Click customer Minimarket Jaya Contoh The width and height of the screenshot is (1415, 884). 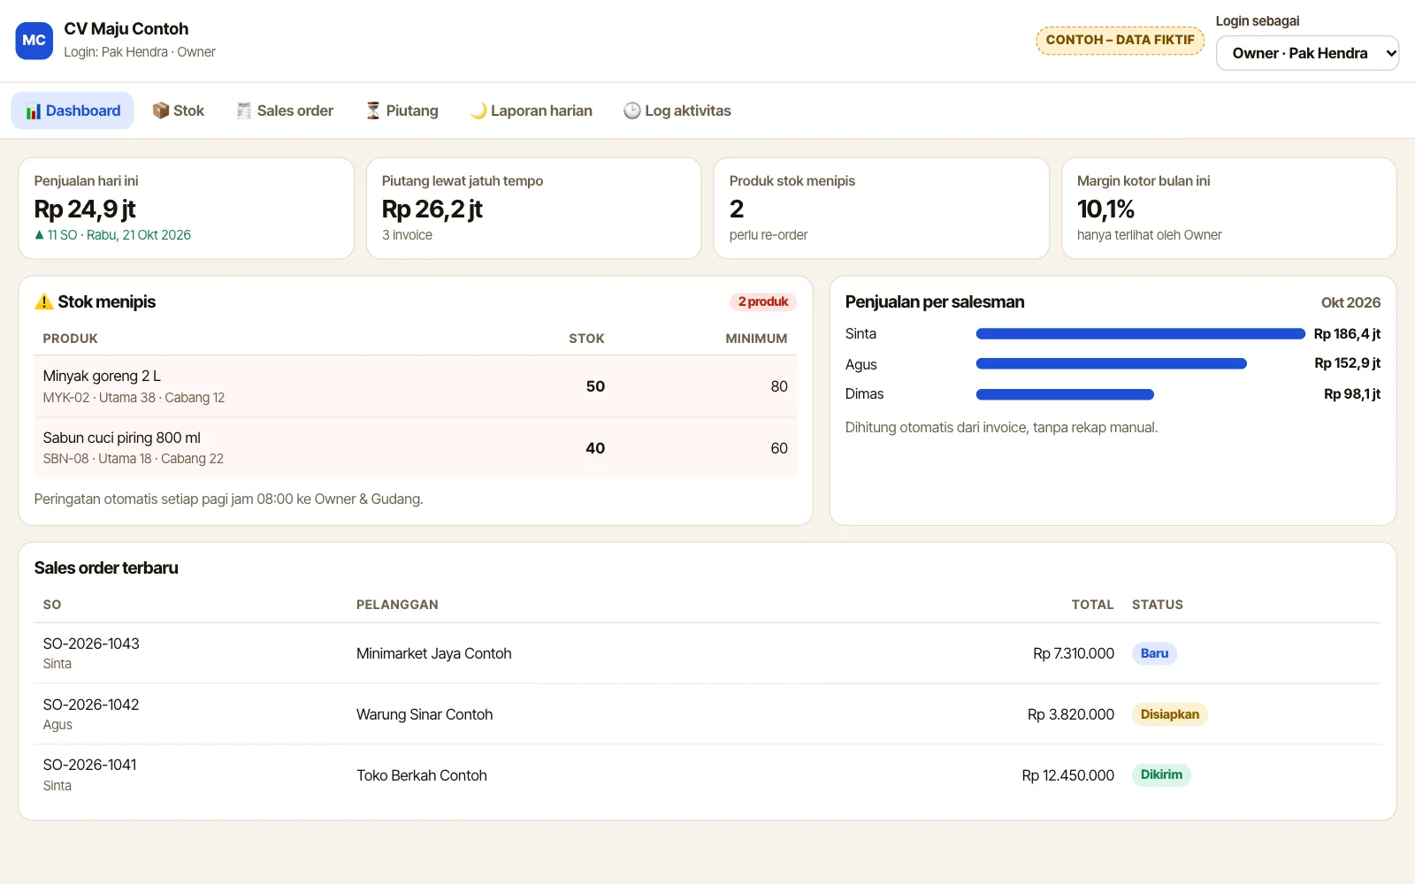pyautogui.click(x=434, y=653)
